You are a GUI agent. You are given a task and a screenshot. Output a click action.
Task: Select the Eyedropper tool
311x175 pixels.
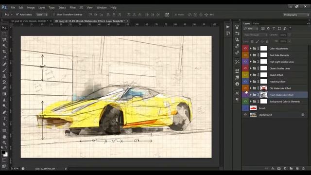coord(4,58)
